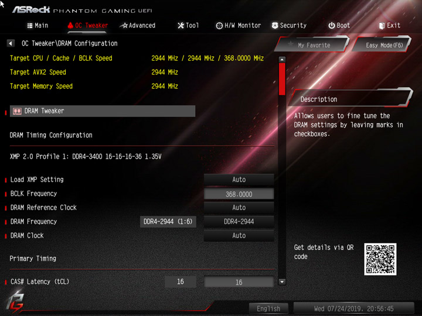422x316 pixels.
Task: Open the Main tab
Action: click(x=38, y=26)
